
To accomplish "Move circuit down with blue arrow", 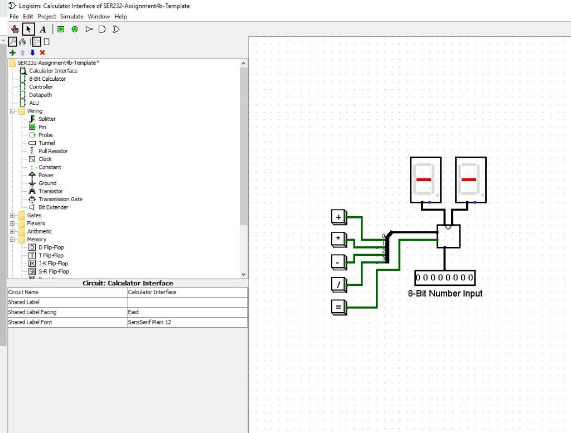I will [x=32, y=53].
